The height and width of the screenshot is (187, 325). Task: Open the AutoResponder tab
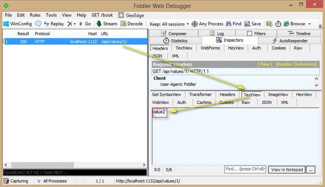(x=290, y=41)
